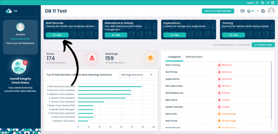Open the mail envelope icon
This screenshot has width=278, height=134.
coord(242,11)
